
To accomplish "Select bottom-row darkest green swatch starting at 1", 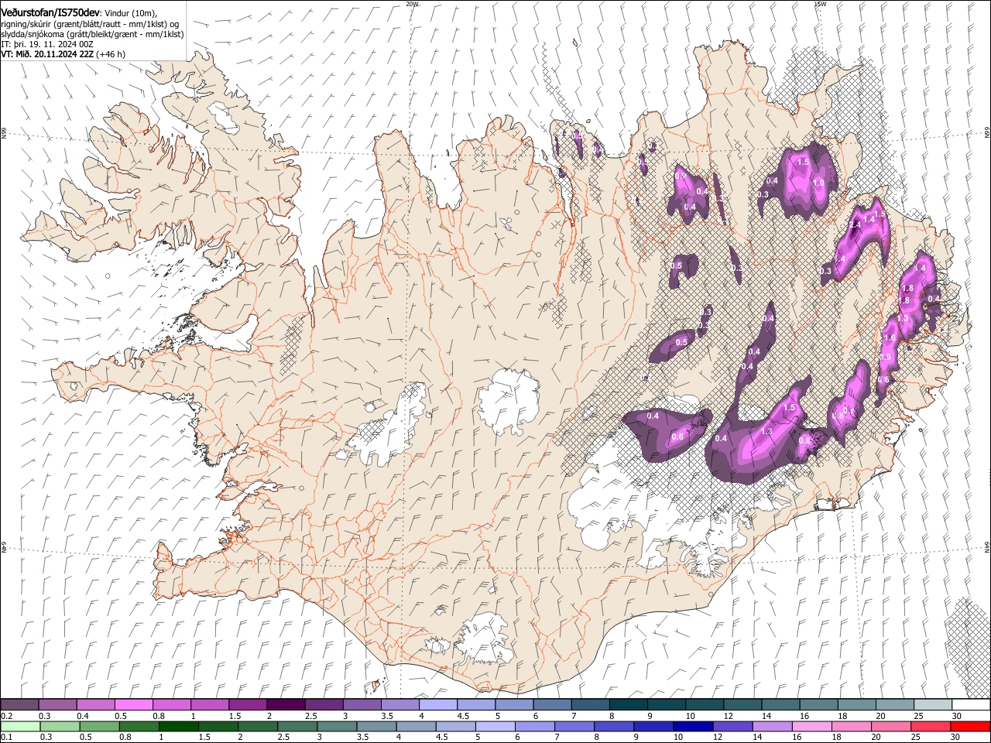I will tap(177, 726).
